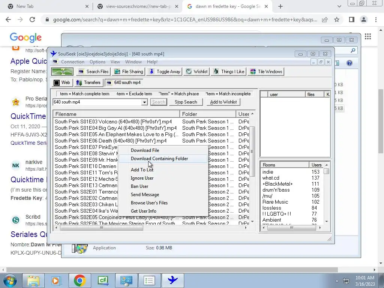Screen dimensions: 384x288
Task: Choose Download File from context menu
Action: tap(163, 150)
